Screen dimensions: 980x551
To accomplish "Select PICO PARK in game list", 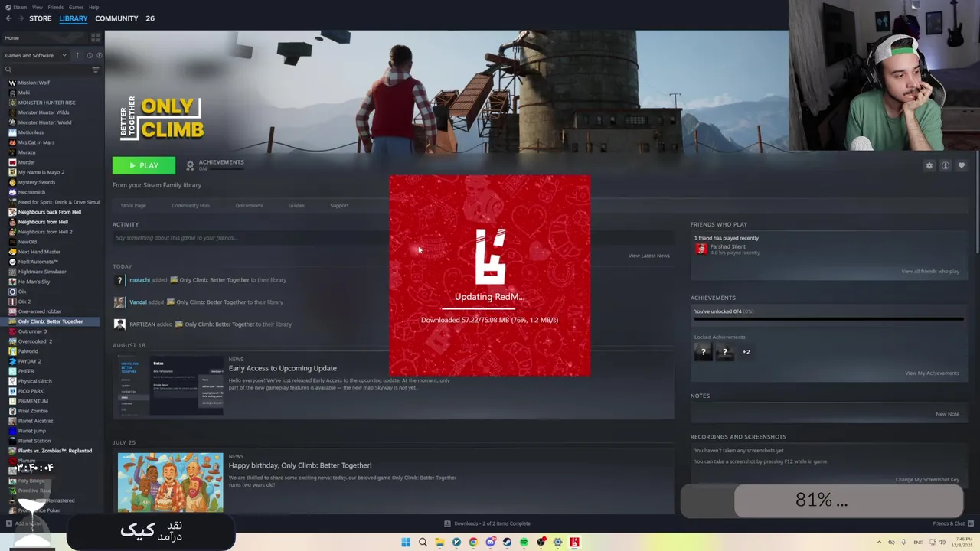I will (x=31, y=391).
